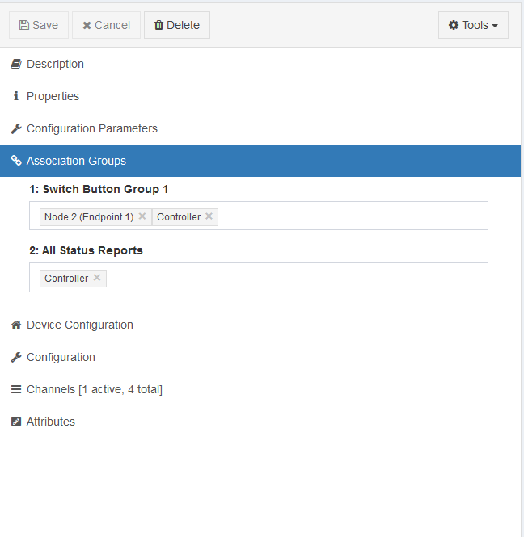This screenshot has height=537, width=524.
Task: Expand the Description section
Action: point(260,64)
